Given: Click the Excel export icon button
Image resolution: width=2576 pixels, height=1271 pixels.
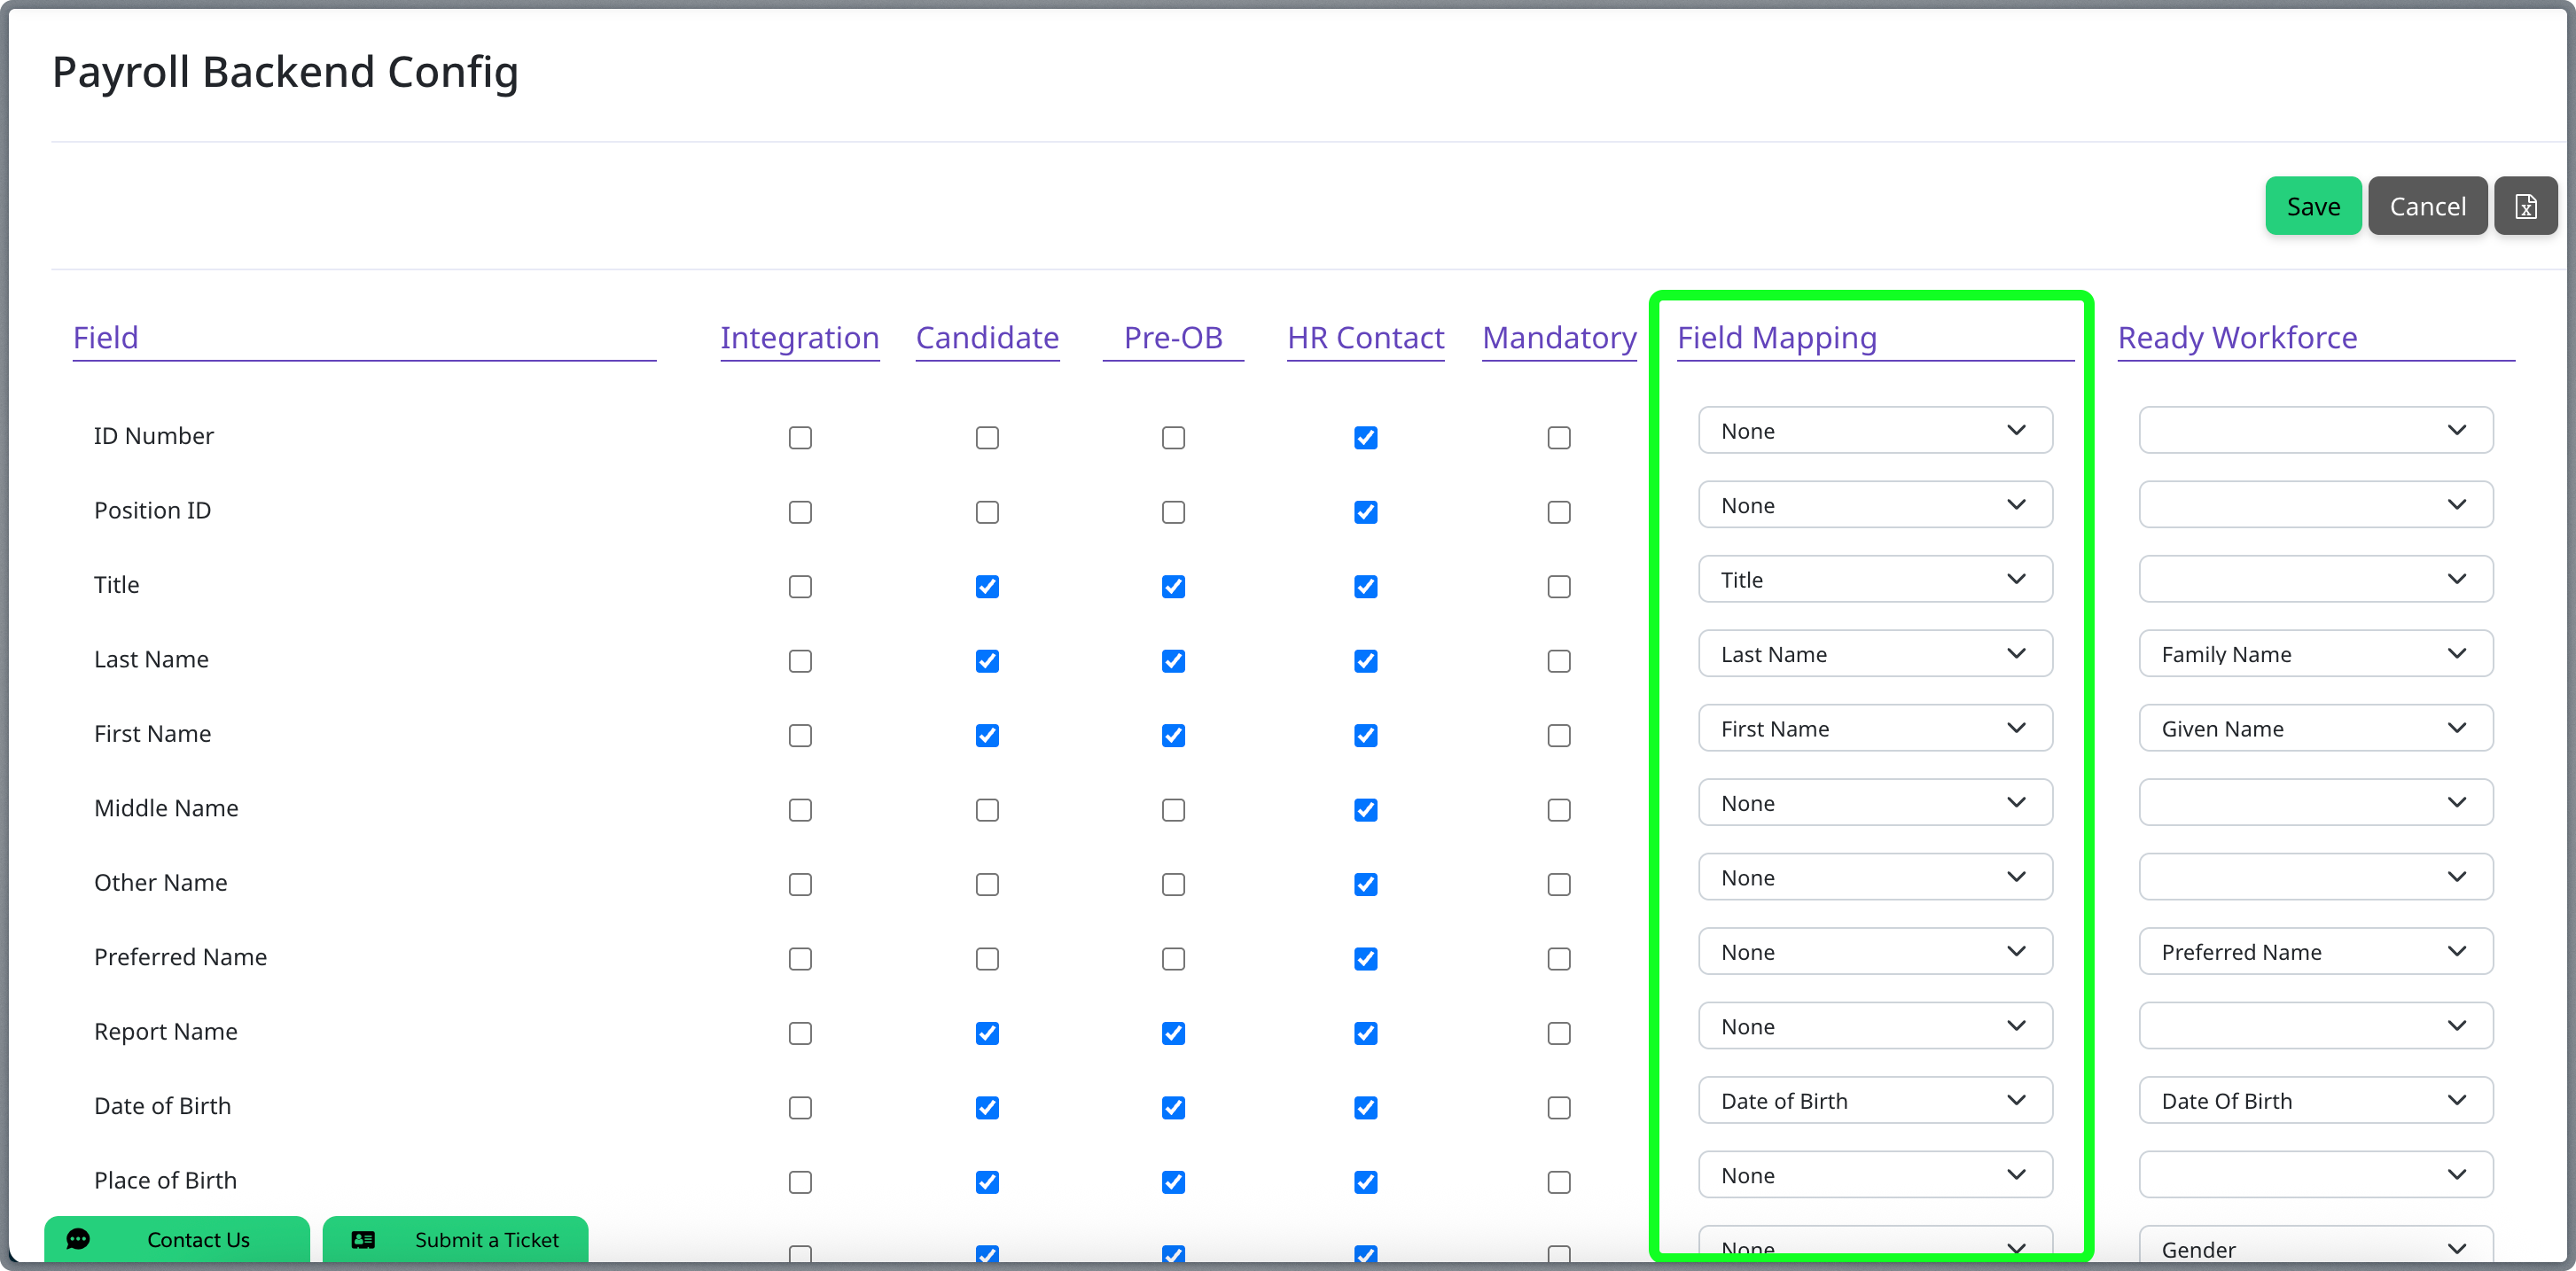Looking at the screenshot, I should [x=2525, y=206].
